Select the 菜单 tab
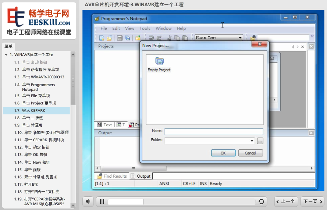Screen dimensions: 327x210 8,46
